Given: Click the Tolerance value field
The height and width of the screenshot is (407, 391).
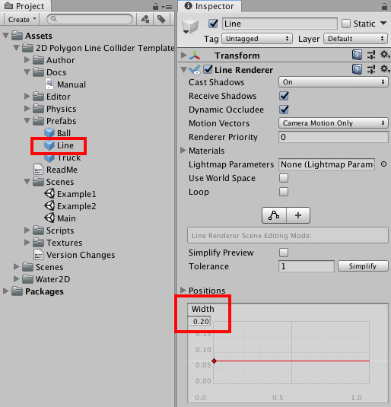Looking at the screenshot, I should click(307, 266).
